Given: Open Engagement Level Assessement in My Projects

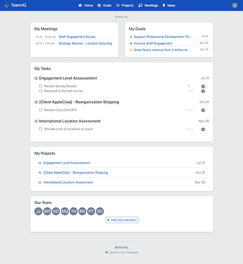Looking at the screenshot, I should pyautogui.click(x=66, y=163).
